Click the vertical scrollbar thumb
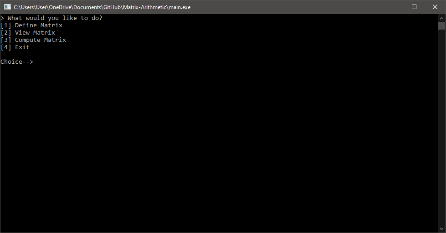This screenshot has height=233, width=446. pos(441,25)
